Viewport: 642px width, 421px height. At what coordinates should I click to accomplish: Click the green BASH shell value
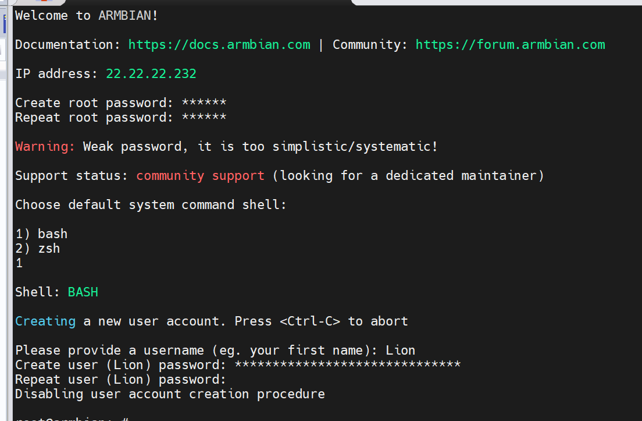pyautogui.click(x=83, y=292)
